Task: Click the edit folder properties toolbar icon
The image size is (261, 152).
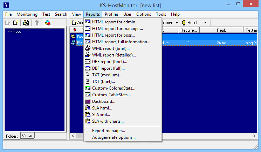Action: (x=26, y=23)
